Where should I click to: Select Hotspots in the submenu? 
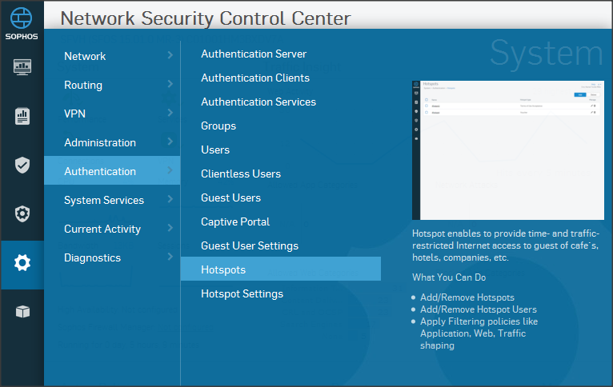click(223, 269)
